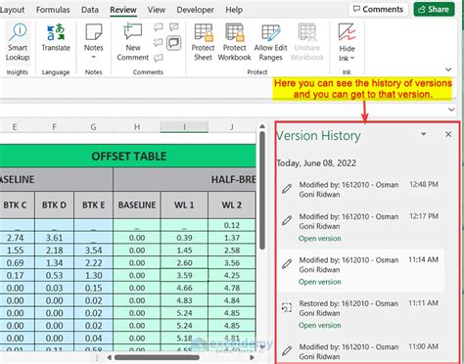Click the restored icon at 11:11 AM
464x364 pixels.
tap(287, 307)
